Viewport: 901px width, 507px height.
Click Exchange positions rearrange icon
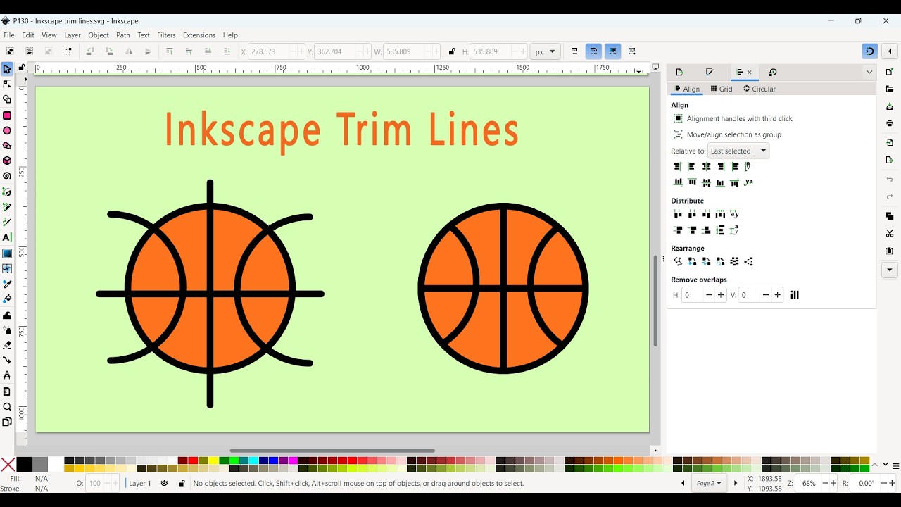692,261
